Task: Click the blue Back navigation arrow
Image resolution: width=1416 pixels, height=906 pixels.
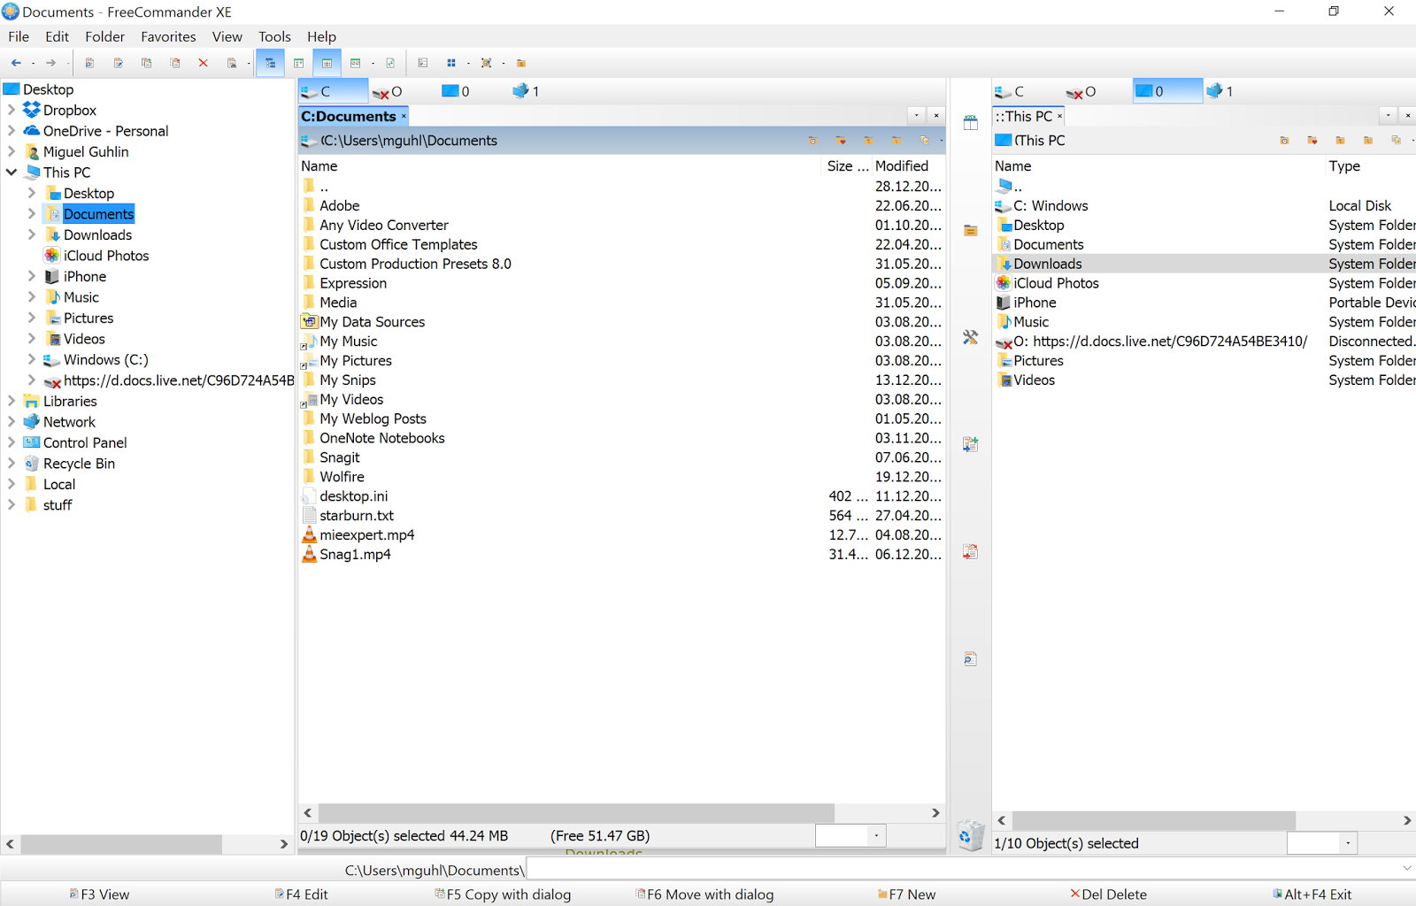Action: (x=16, y=63)
